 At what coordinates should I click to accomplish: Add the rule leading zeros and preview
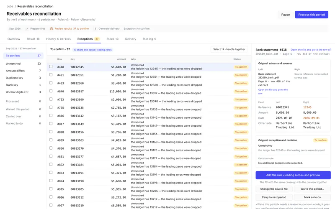coord(293,175)
